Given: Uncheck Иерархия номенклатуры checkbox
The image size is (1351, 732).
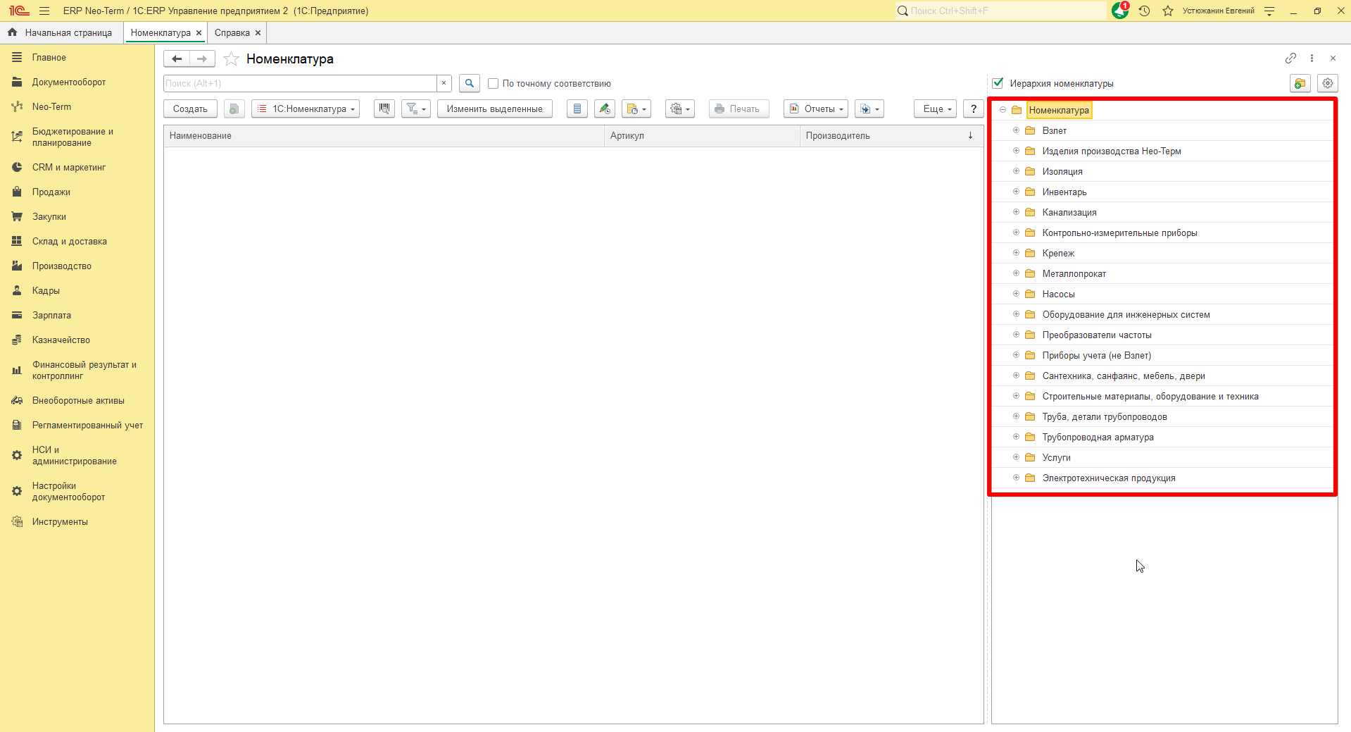Looking at the screenshot, I should pos(998,83).
